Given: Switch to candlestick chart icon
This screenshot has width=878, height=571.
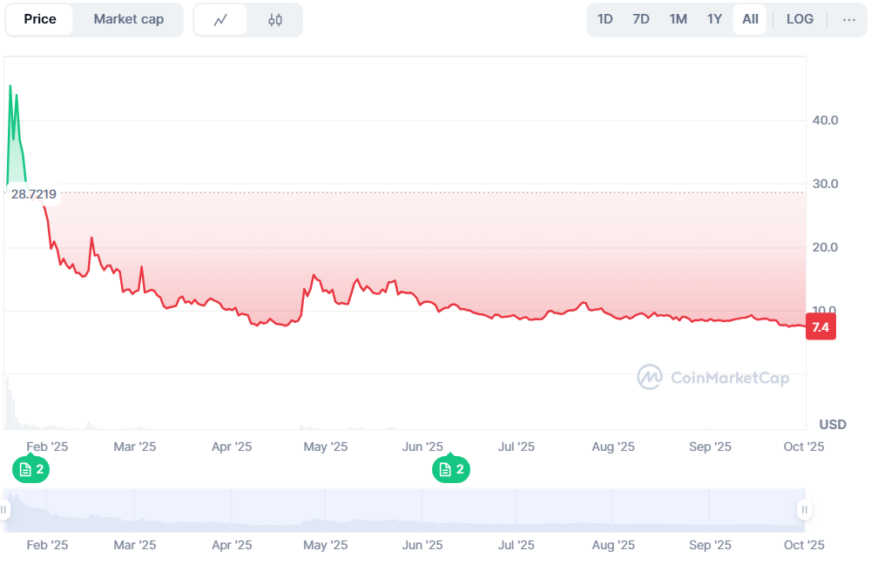Looking at the screenshot, I should coord(275,20).
